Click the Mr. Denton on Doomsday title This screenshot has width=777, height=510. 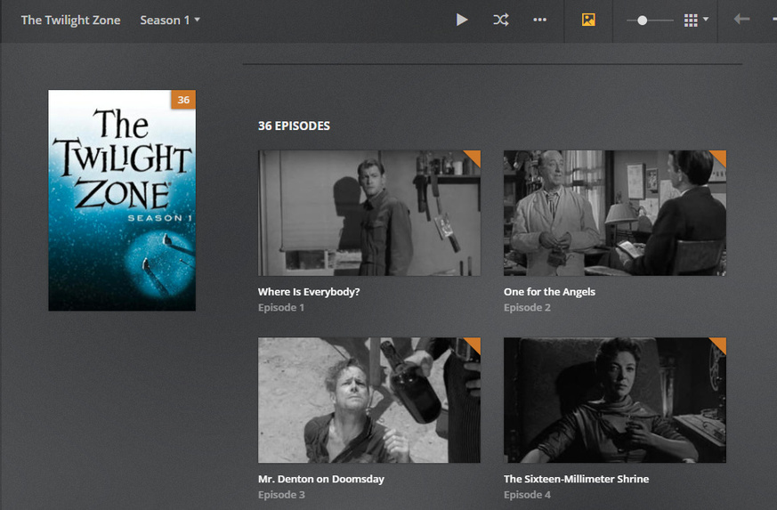[321, 479]
